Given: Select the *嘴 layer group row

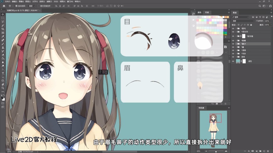Looking at the screenshot, I should tap(252, 47).
